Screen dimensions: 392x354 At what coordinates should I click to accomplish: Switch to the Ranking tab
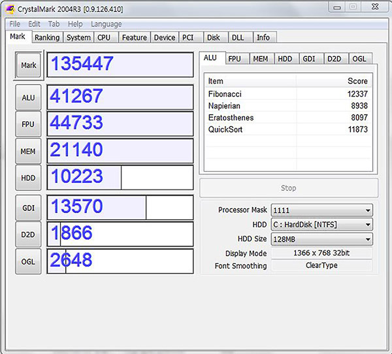pos(47,37)
